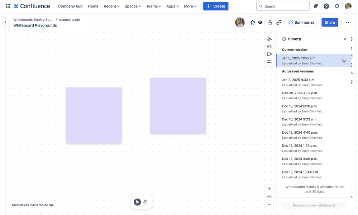358x215 pixels.
Task: Open Whiteboards Testing Sp... breadcrumb
Action: (33, 20)
